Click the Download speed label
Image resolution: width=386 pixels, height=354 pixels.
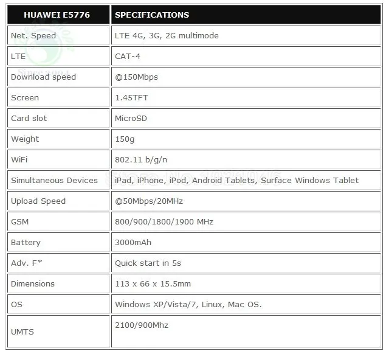click(x=43, y=77)
